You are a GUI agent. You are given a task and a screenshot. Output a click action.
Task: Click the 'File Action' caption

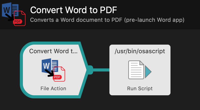coord(53,88)
